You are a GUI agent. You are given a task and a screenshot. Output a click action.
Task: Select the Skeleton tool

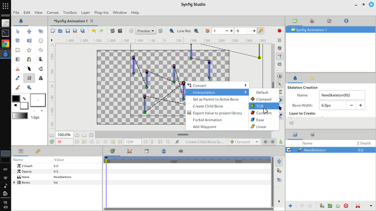[x=29, y=78]
